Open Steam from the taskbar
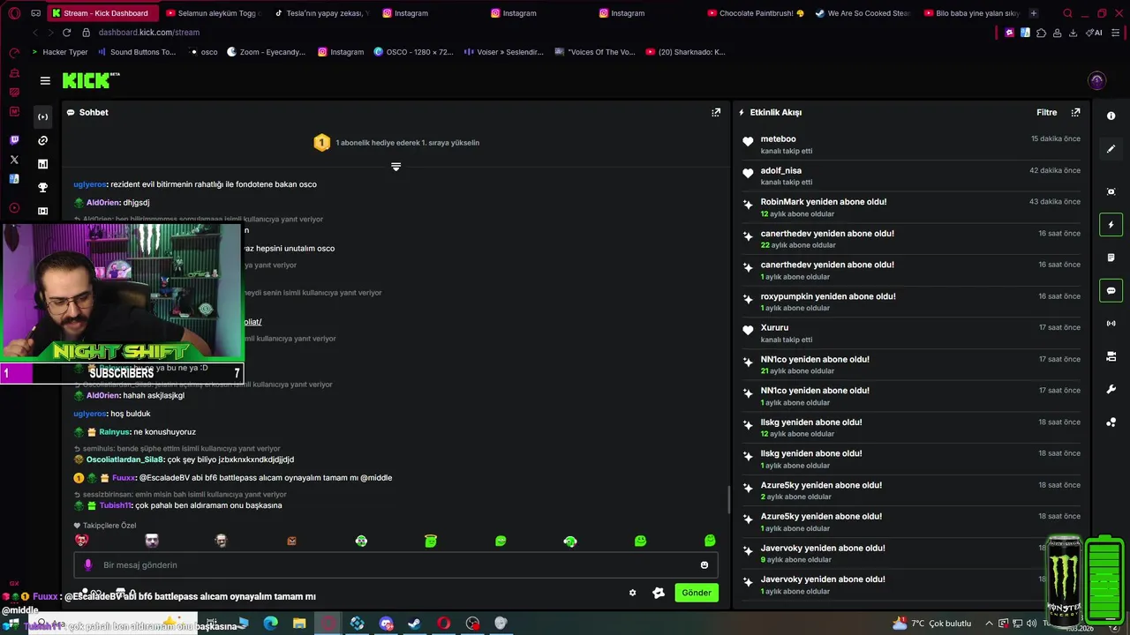Screen dimensions: 1130x635 (x=414, y=624)
